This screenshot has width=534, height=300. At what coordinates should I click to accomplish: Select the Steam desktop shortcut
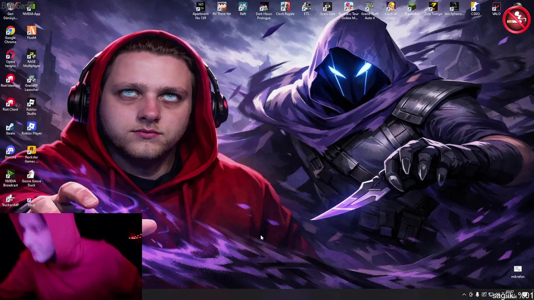click(x=10, y=129)
